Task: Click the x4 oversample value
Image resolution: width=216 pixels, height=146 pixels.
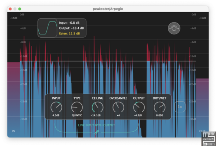Action: coord(118,115)
